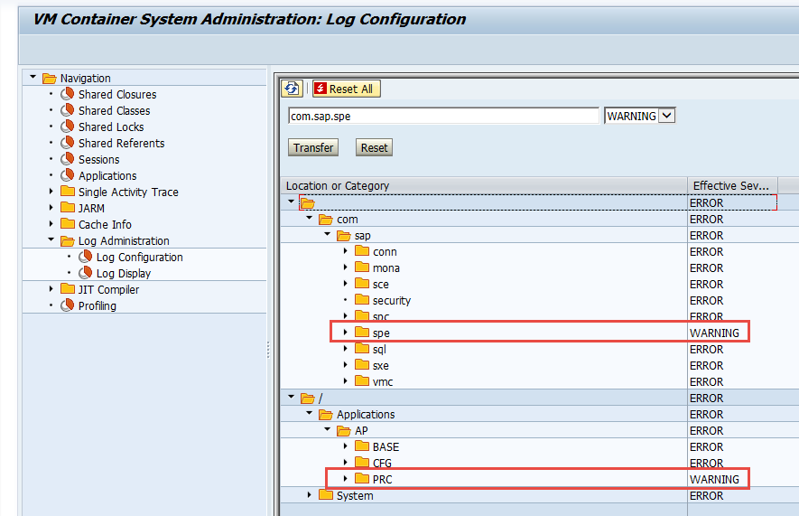Click the sql folder icon
Screen dimensions: 799x516
pos(362,348)
